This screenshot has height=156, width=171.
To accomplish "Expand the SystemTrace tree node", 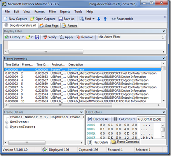I will click(x=7, y=127).
